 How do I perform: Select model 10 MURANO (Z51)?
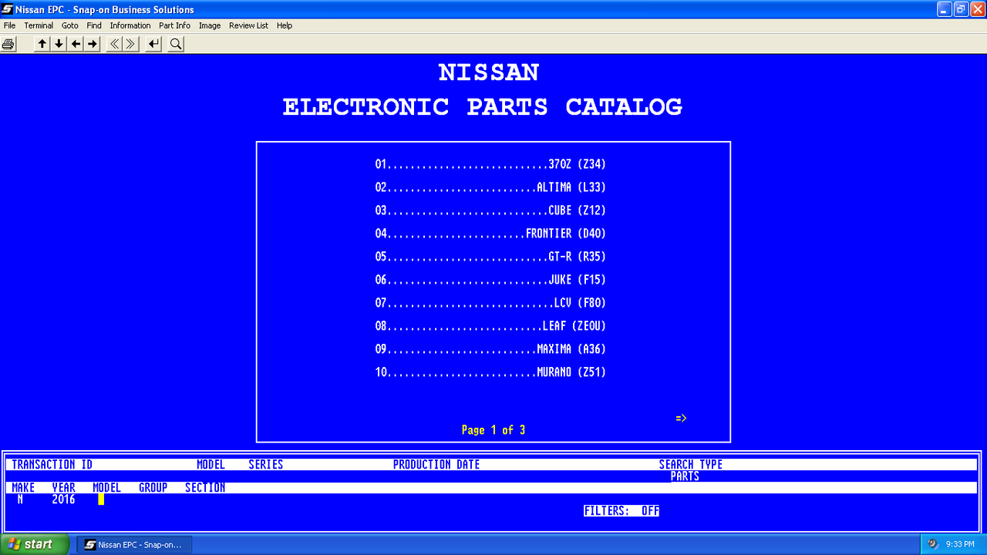491,372
